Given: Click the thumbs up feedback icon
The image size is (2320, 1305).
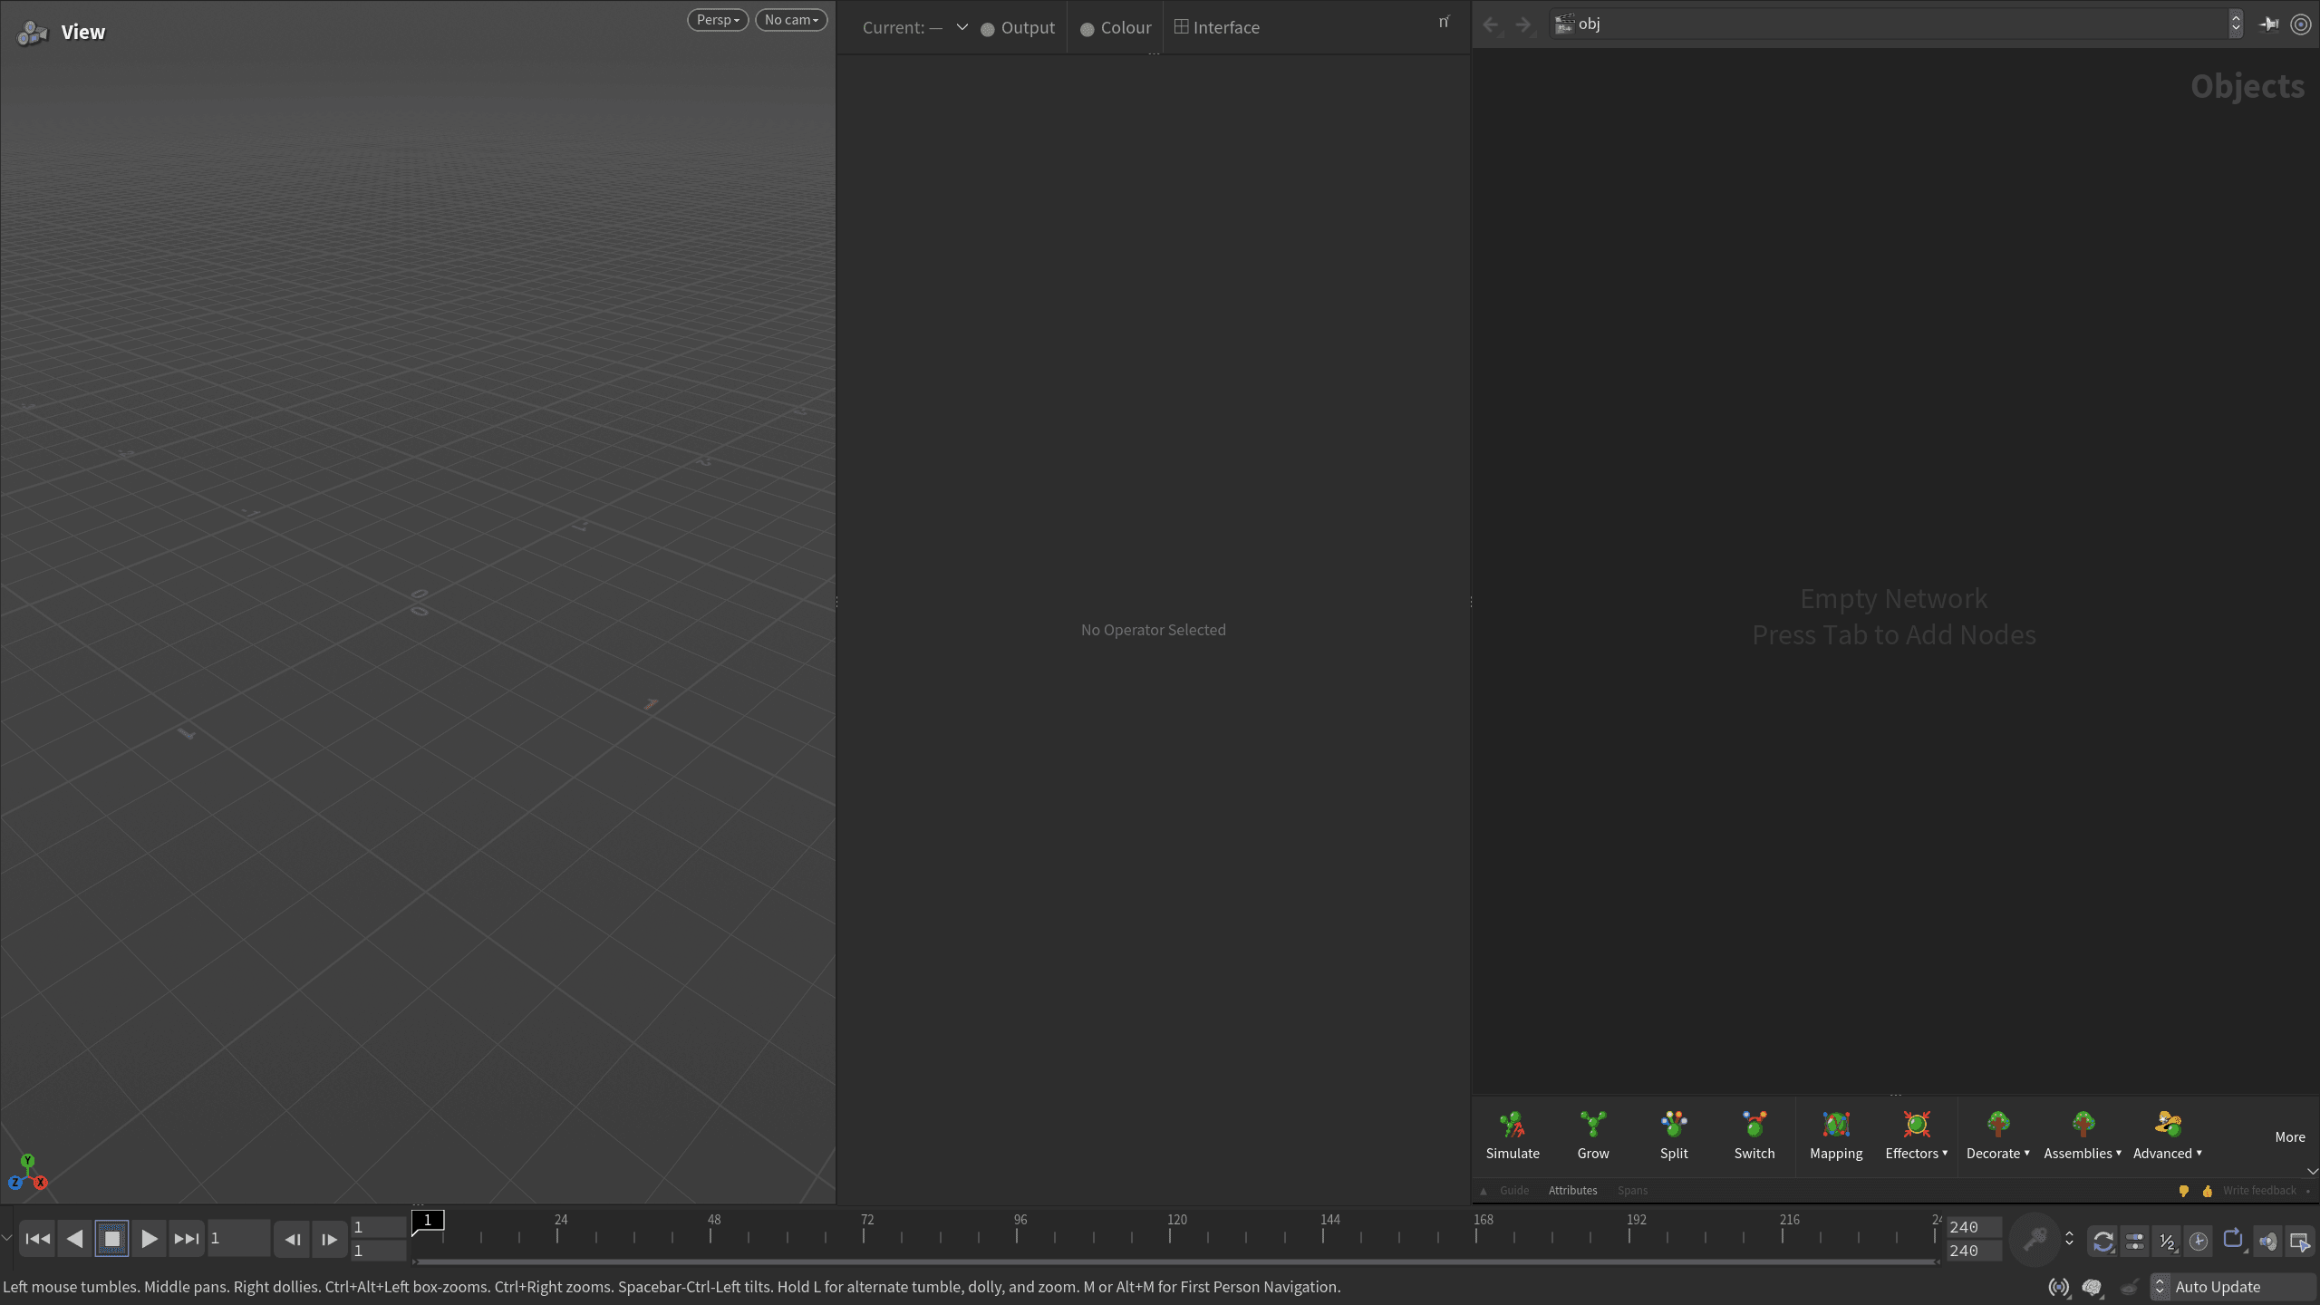Looking at the screenshot, I should 2207,1191.
